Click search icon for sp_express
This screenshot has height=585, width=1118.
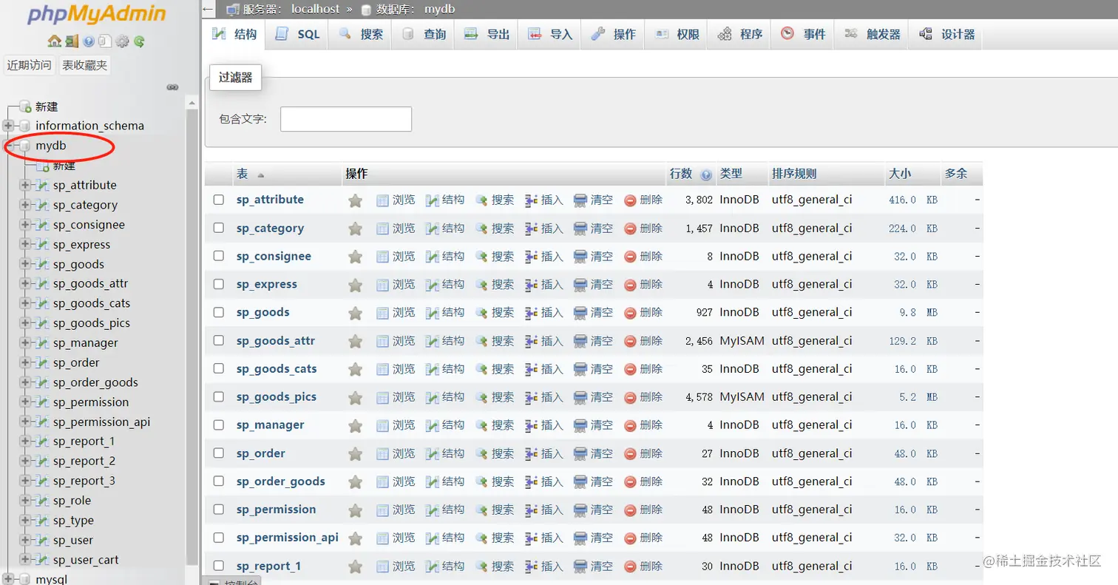click(x=481, y=285)
